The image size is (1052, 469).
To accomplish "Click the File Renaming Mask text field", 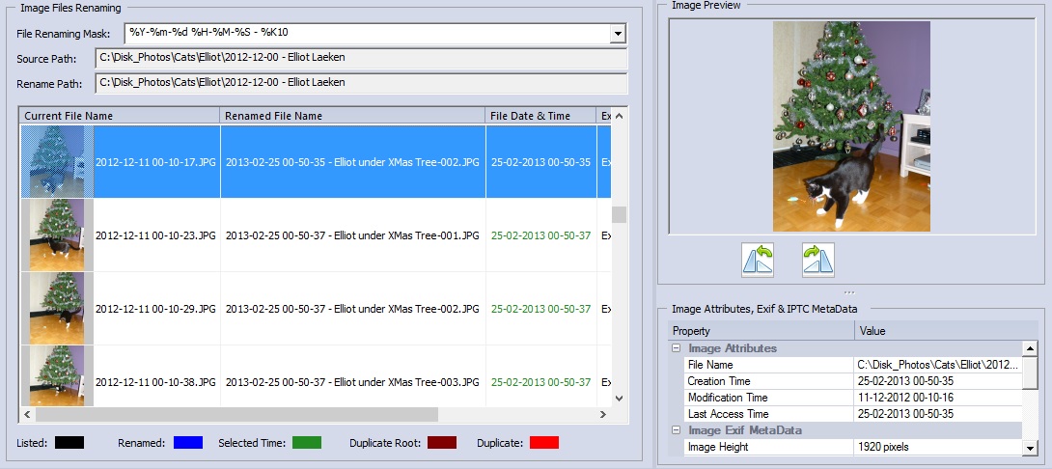I will point(367,33).
